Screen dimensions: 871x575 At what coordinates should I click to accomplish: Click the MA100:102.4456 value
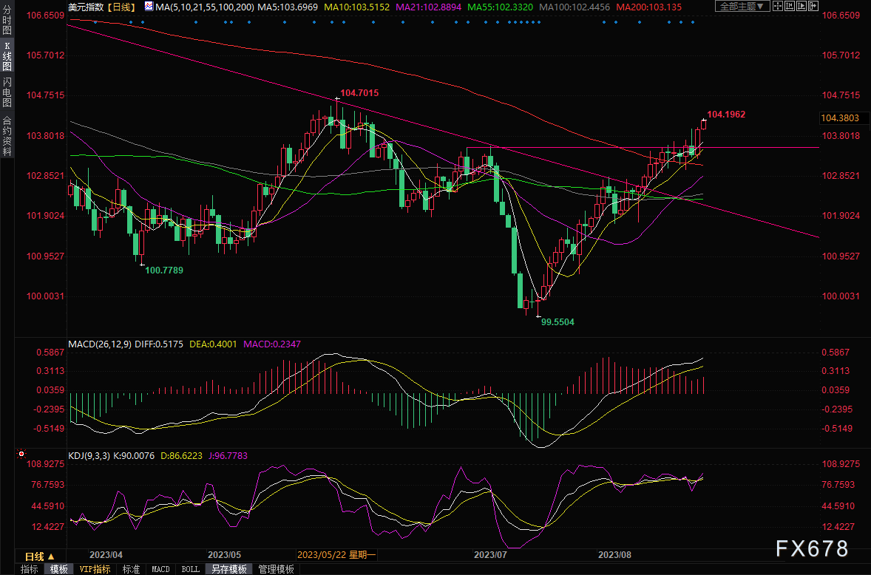pyautogui.click(x=575, y=7)
